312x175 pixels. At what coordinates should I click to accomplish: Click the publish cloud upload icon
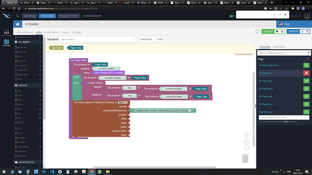277,31
